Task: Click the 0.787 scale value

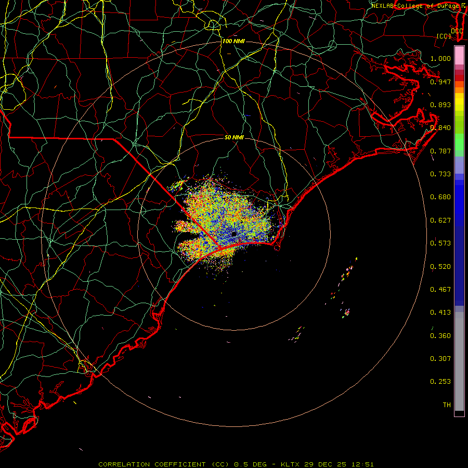Action: coord(440,151)
